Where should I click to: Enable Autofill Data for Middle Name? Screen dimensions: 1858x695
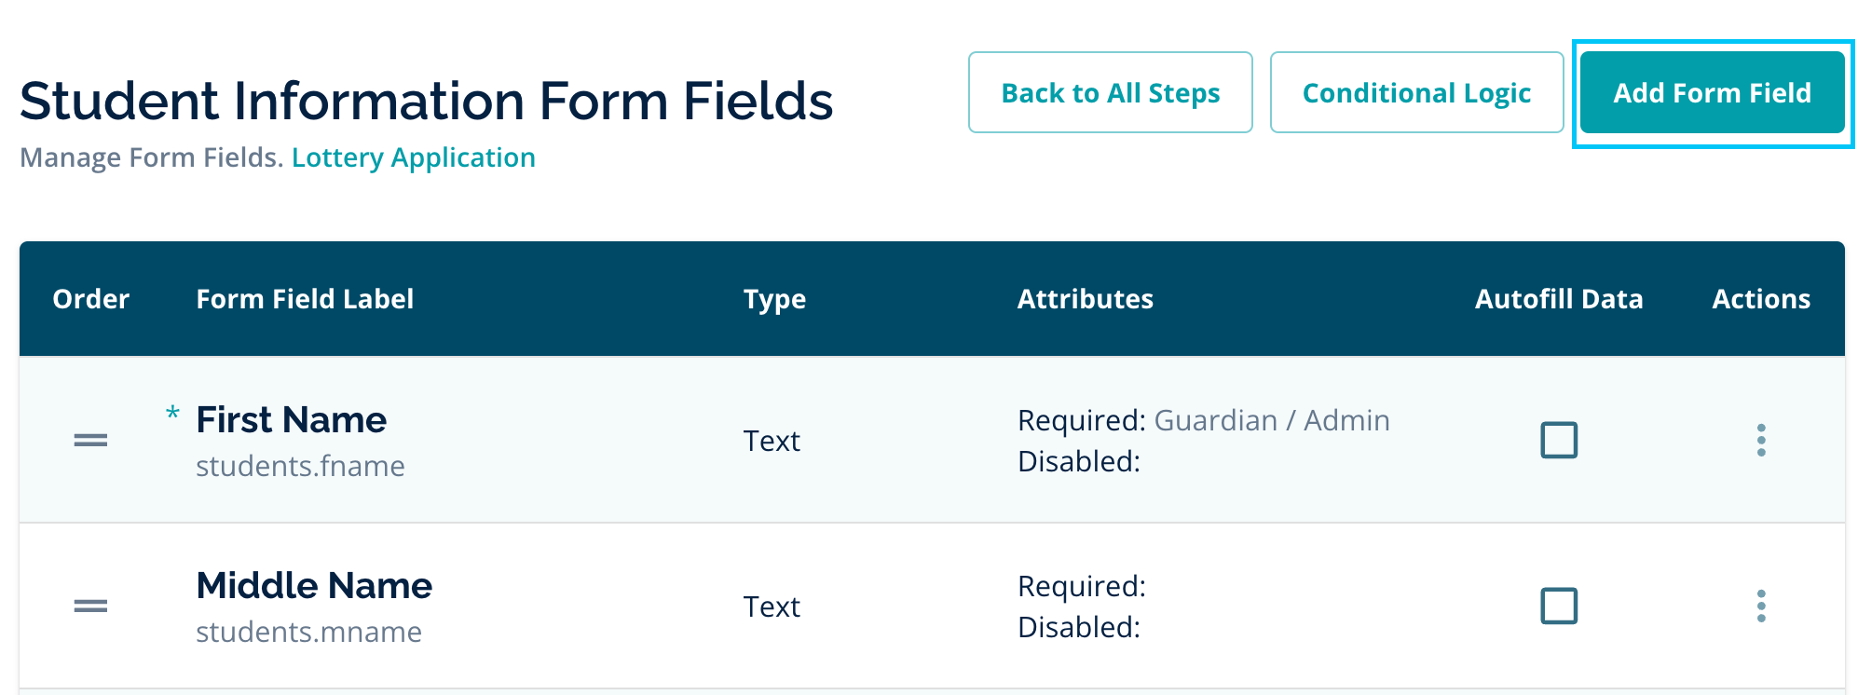(1558, 606)
